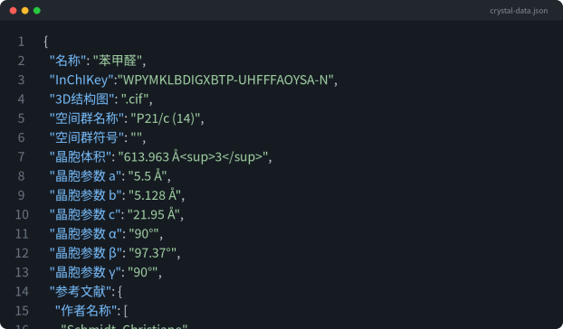
Task: Click the "5.128 Å" value for parameter b
Action: 155,195
